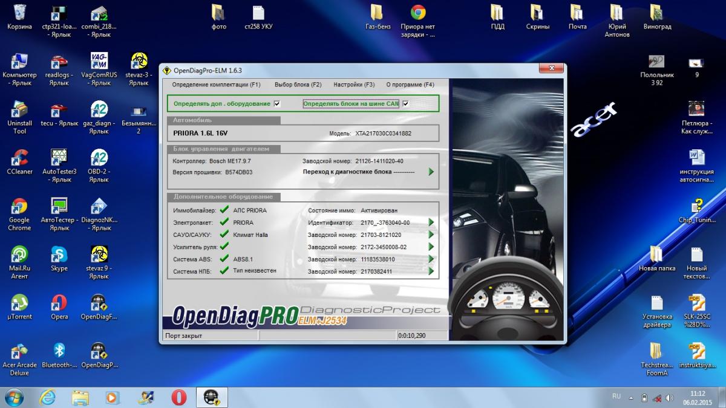Open the Выбор блока (F2) menu
The height and width of the screenshot is (408, 726).
tap(298, 85)
